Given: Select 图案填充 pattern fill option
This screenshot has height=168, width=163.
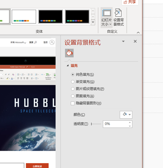Looking at the screenshot, I should tap(83, 96).
